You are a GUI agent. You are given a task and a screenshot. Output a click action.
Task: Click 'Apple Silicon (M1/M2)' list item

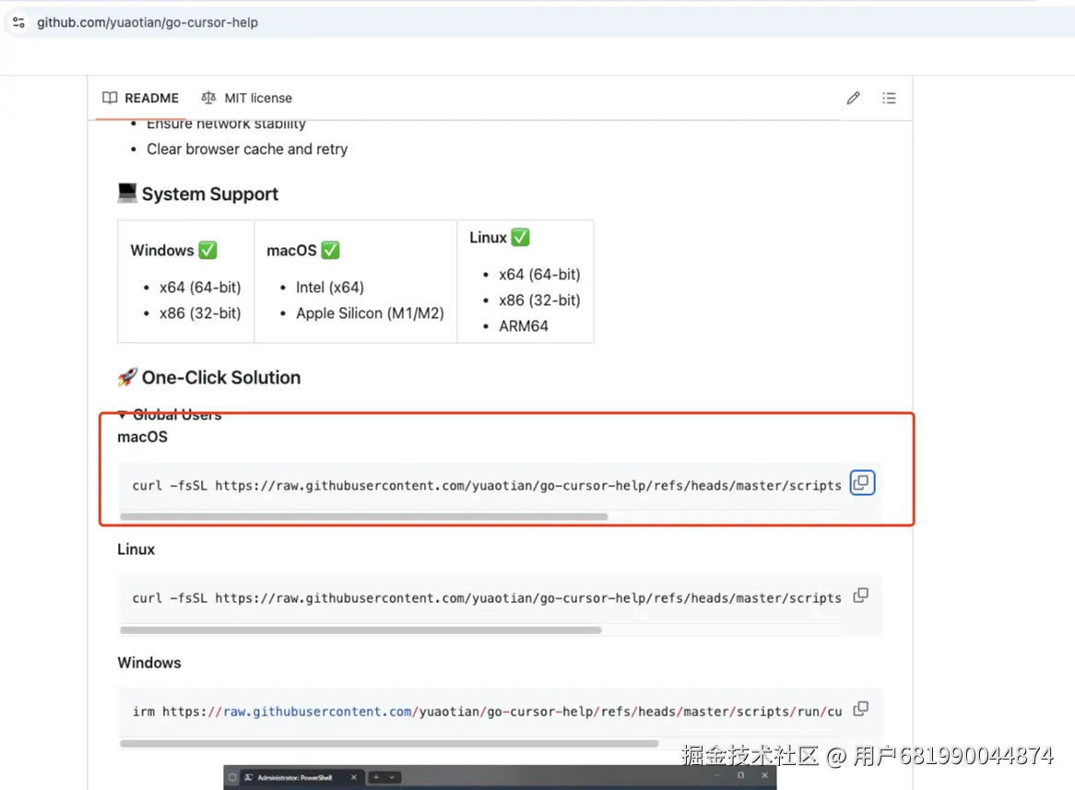(x=370, y=313)
